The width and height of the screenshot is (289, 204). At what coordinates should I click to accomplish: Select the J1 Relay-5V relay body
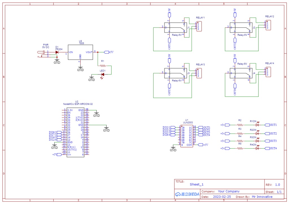[x=176, y=28]
